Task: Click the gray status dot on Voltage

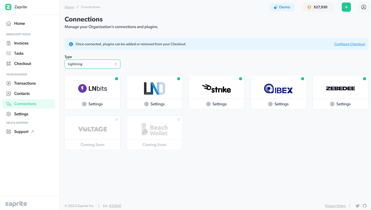Action: [117, 119]
